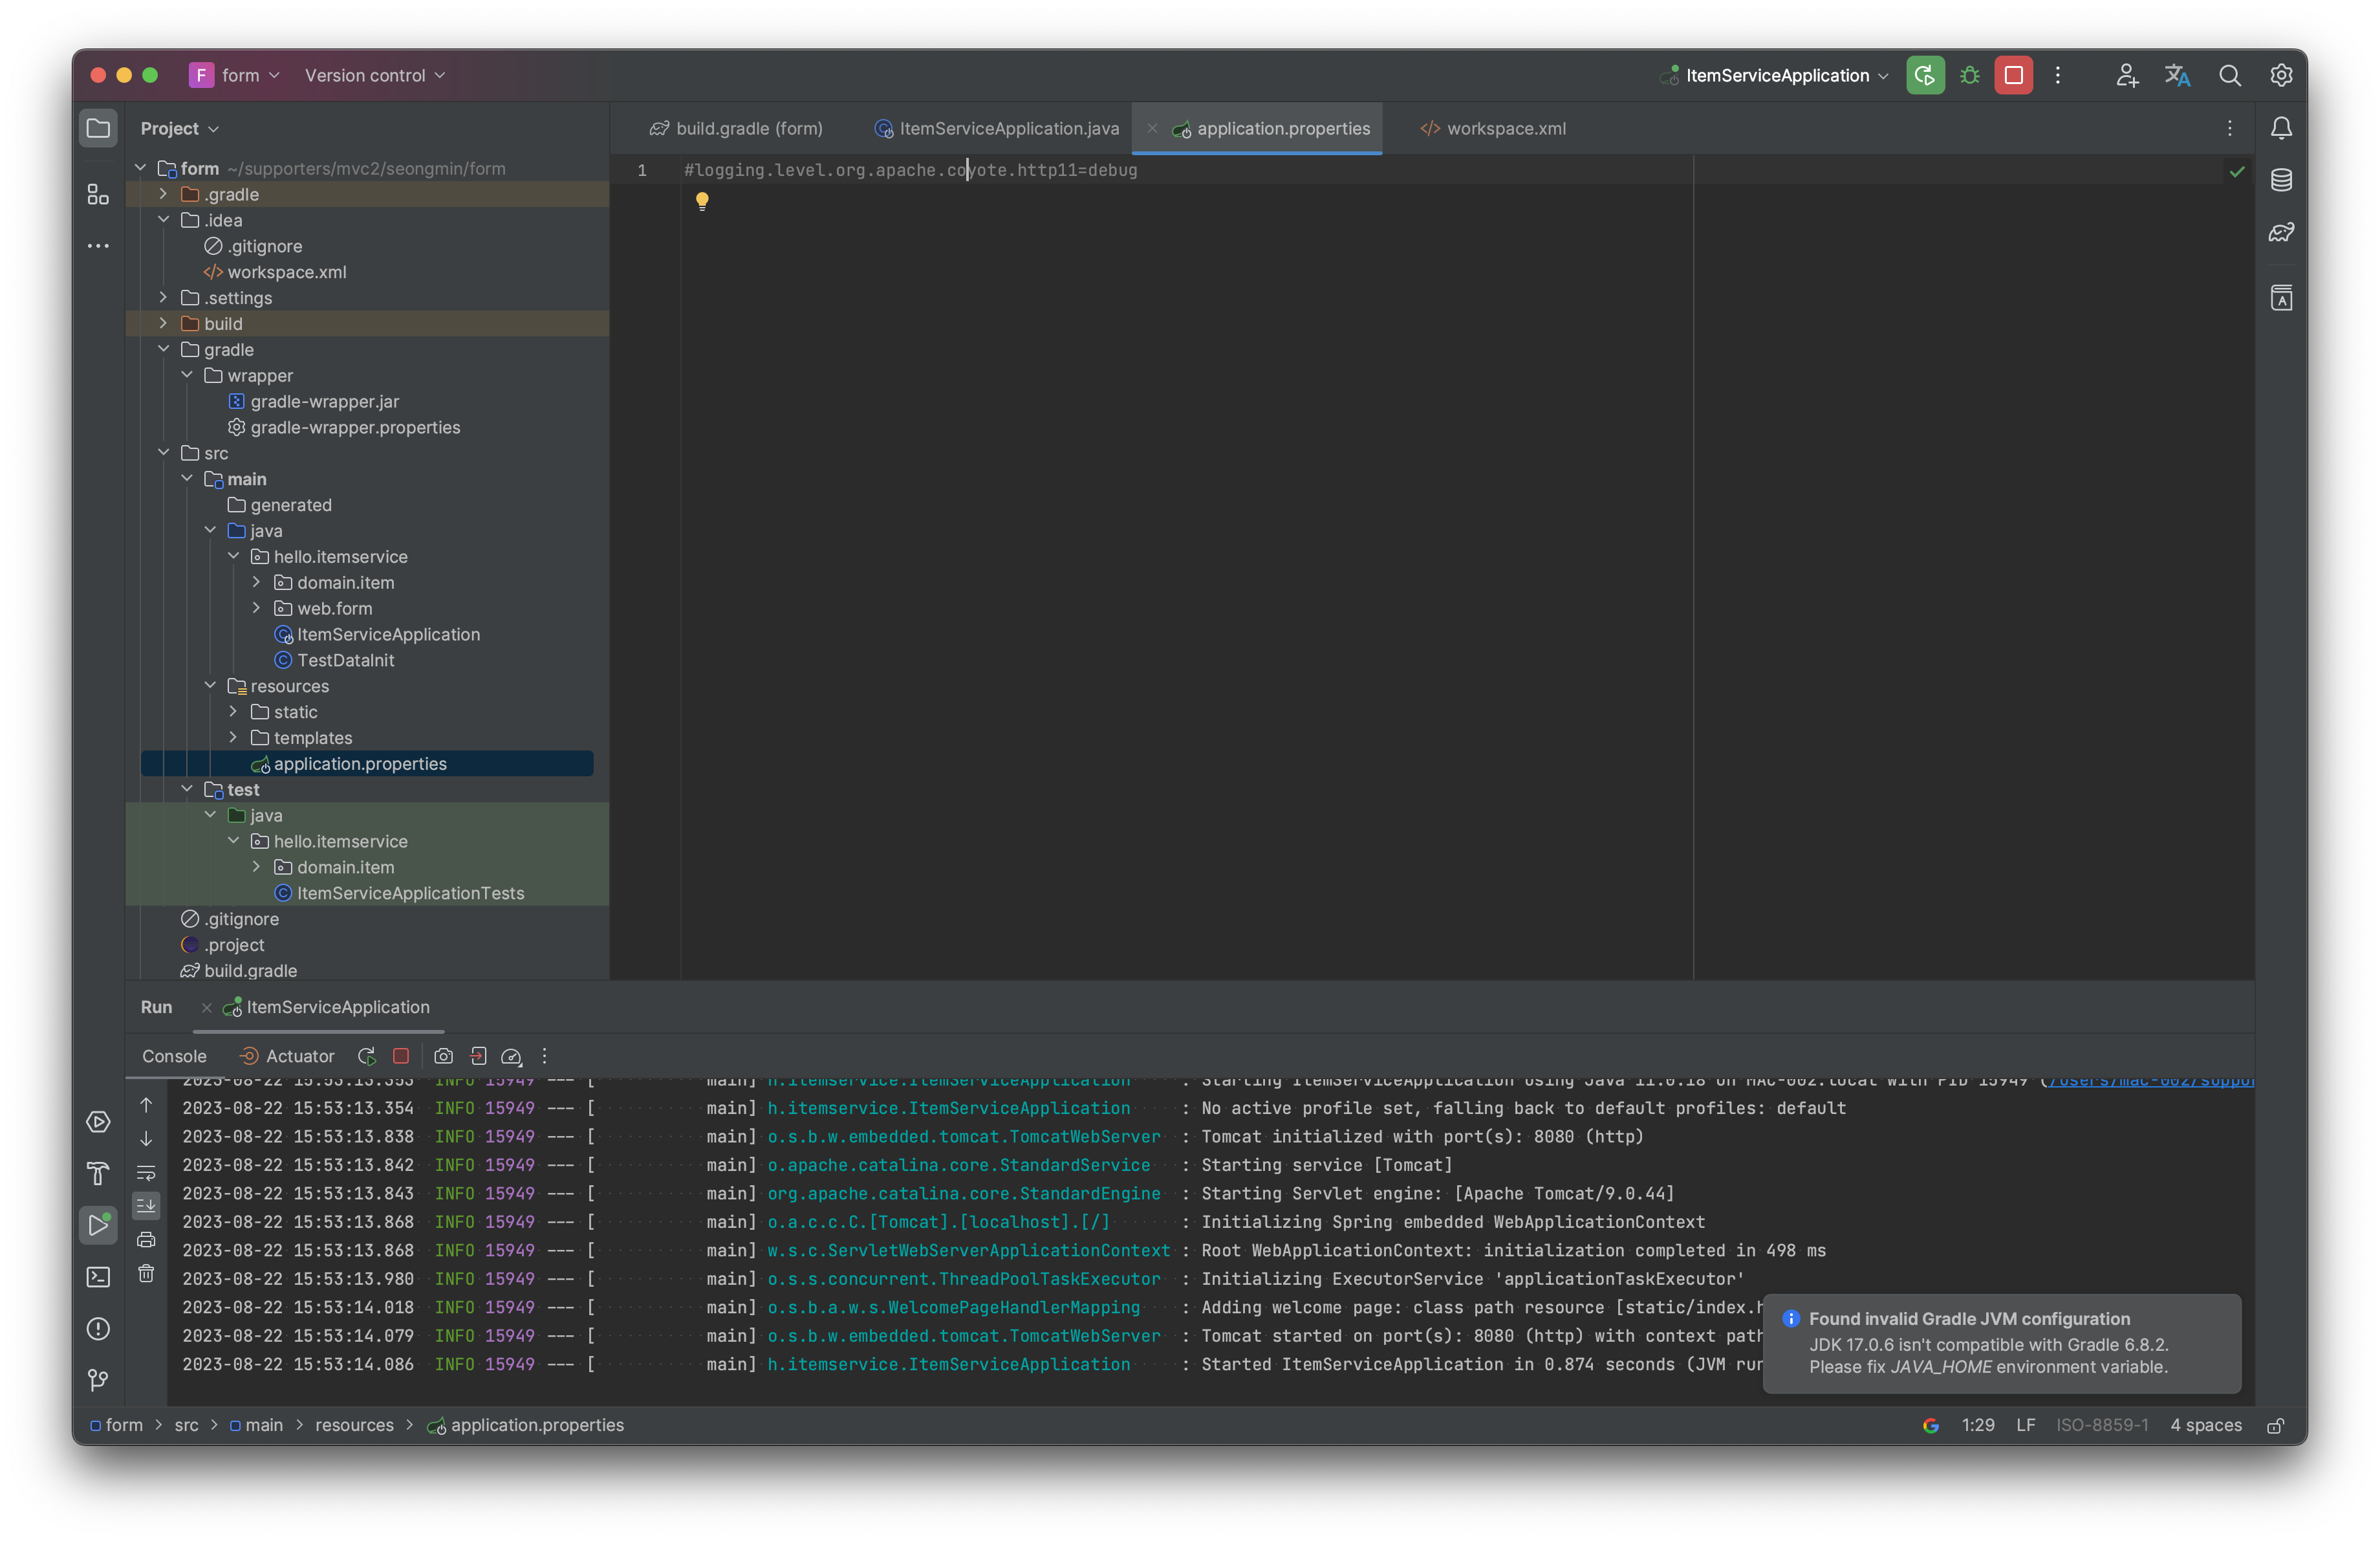Open Notifications bell panel

pos(2281,128)
